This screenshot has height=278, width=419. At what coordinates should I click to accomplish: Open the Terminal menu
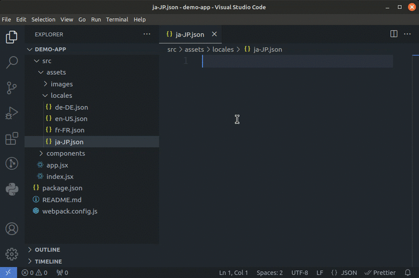click(117, 19)
